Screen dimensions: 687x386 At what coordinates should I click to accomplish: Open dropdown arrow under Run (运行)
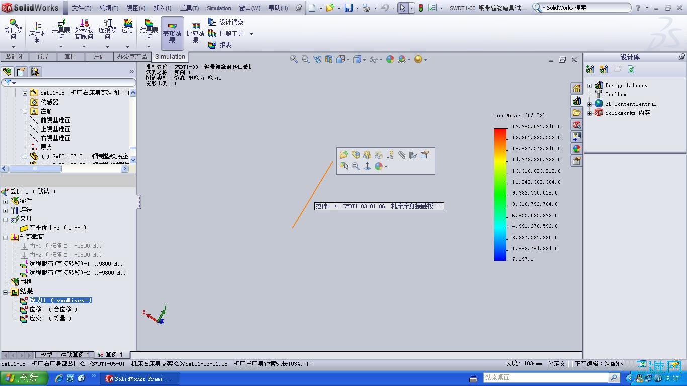point(127,47)
